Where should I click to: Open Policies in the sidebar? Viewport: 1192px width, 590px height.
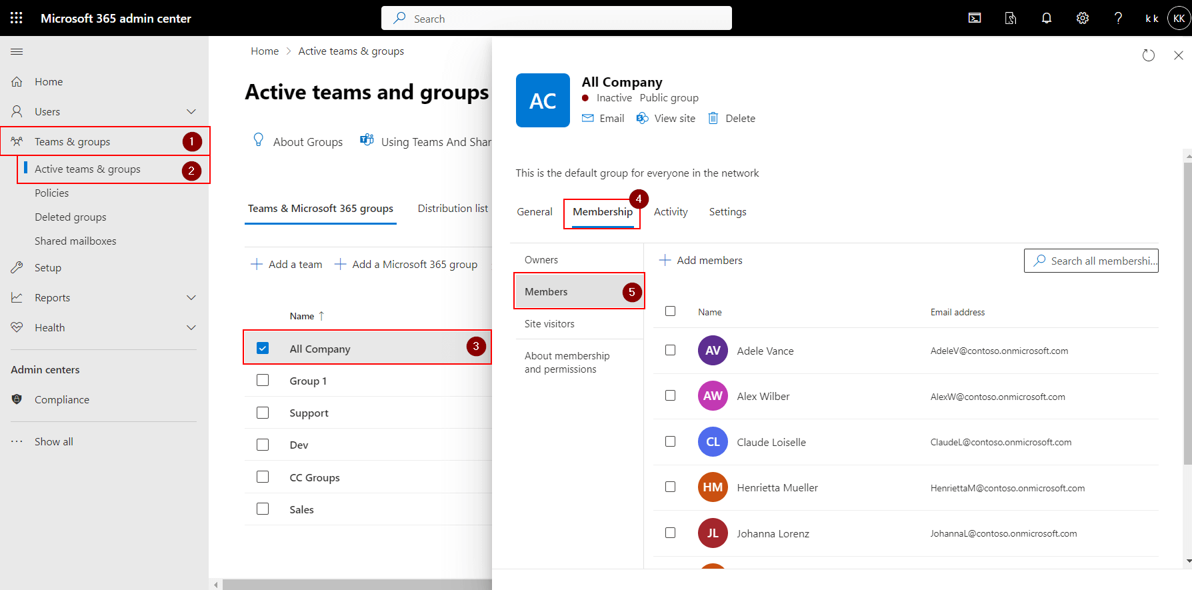coord(52,193)
